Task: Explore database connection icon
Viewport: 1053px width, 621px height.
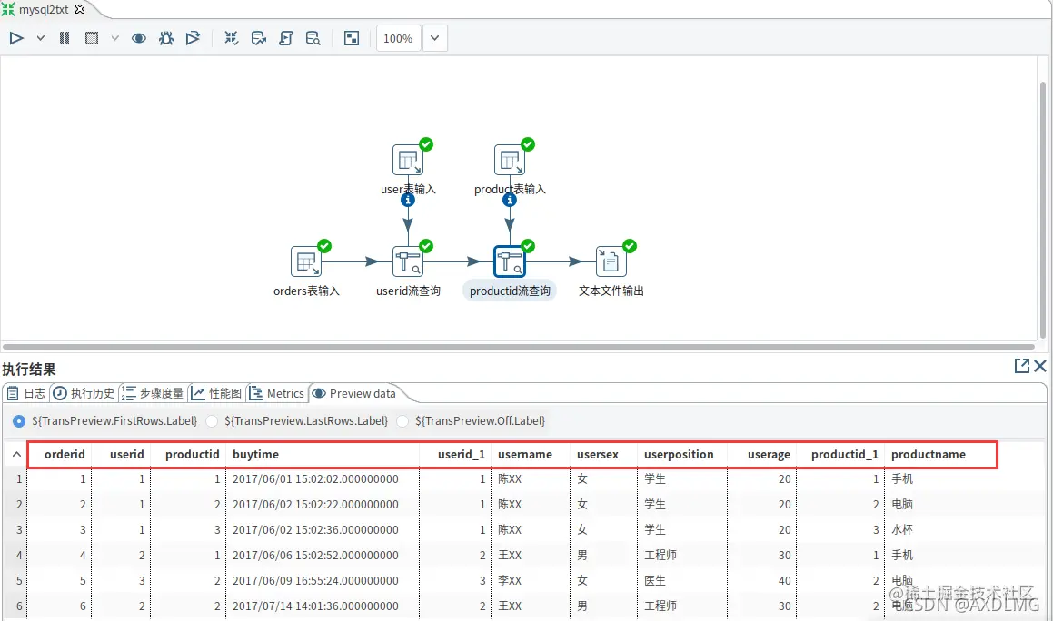Action: coord(313,38)
